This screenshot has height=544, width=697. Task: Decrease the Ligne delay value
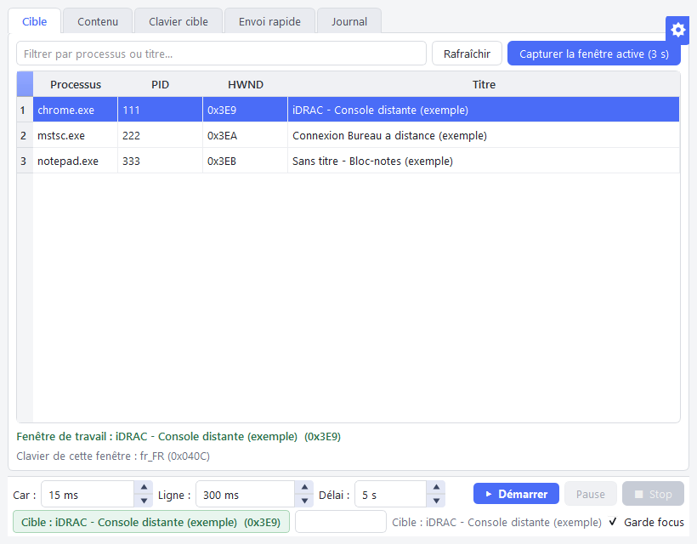[x=304, y=501]
